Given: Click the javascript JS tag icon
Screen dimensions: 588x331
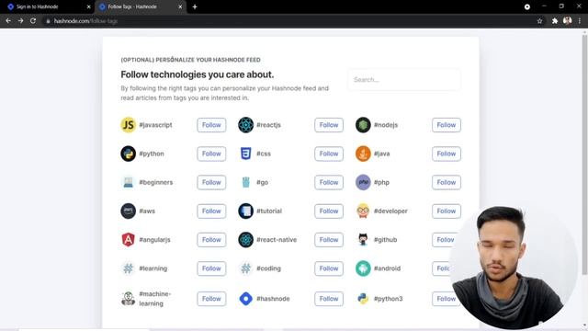Looking at the screenshot, I should point(128,125).
